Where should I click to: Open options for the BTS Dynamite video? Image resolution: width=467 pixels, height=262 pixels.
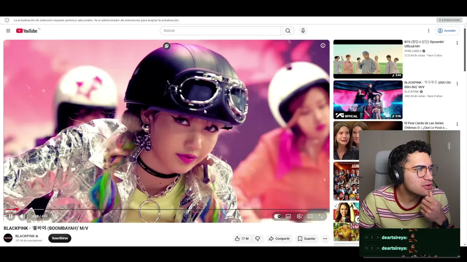(457, 43)
